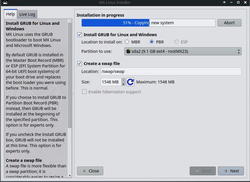
Task: Click the swap Size value field
Action: pyautogui.click(x=111, y=82)
